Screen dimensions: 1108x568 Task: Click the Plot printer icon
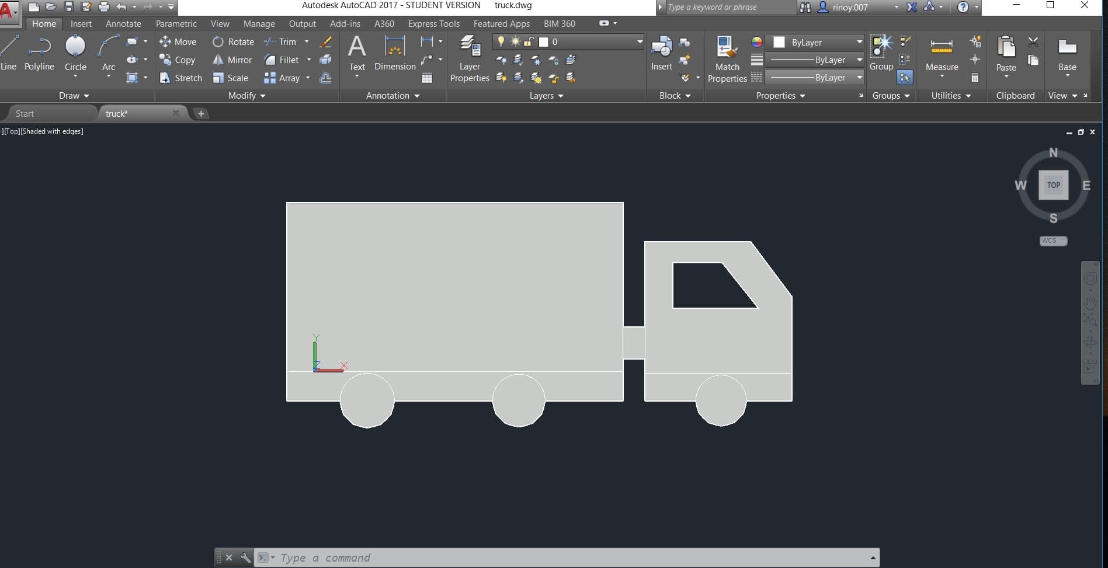tap(104, 7)
